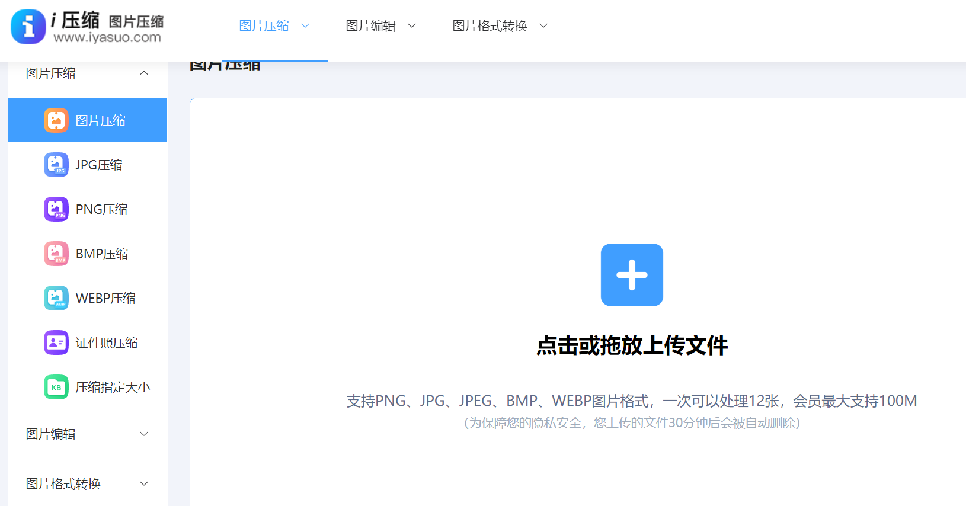Select the JPG压缩 text label in sidebar
The image size is (966, 506).
coord(99,165)
